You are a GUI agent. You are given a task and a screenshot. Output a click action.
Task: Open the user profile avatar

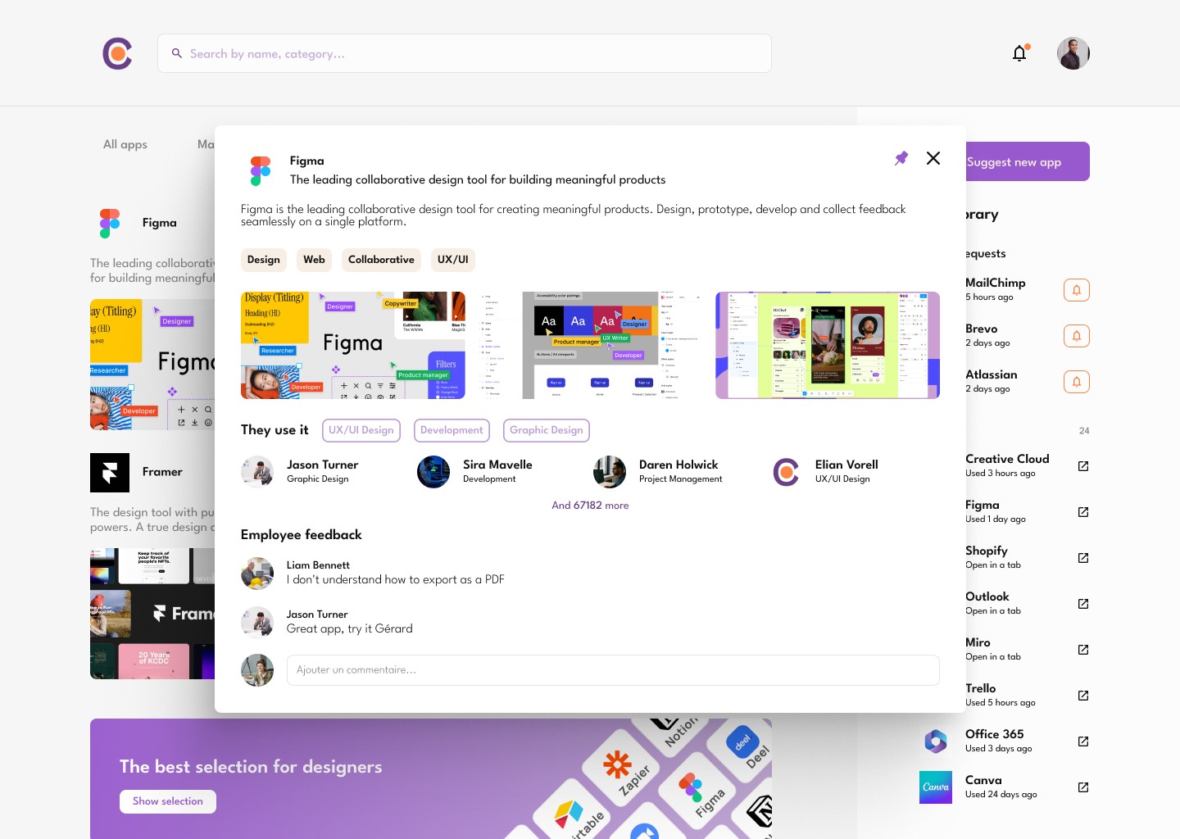coord(1073,53)
